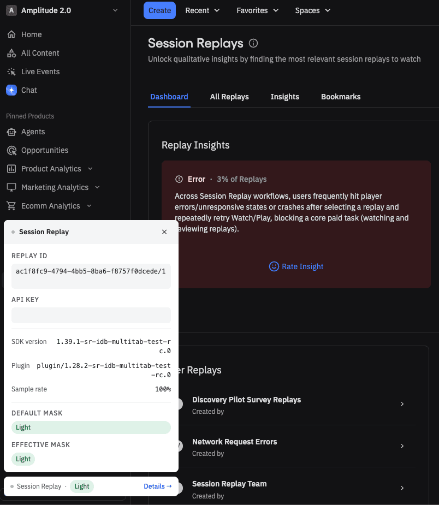Viewport: 439px width, 505px height.
Task: Click the SDK version value text
Action: coord(114,346)
